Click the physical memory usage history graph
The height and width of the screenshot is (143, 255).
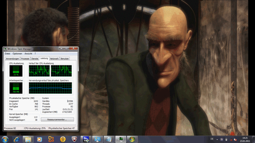tap(50, 88)
